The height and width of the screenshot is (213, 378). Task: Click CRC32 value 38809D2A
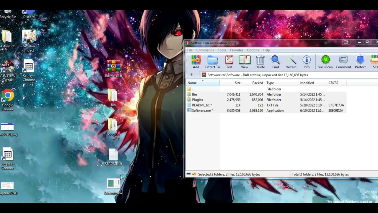click(x=336, y=110)
